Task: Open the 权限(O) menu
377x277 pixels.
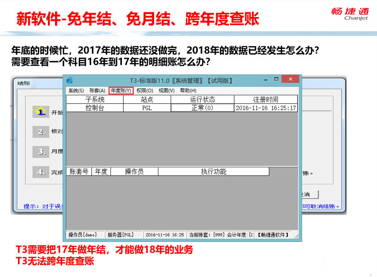Action: 145,91
